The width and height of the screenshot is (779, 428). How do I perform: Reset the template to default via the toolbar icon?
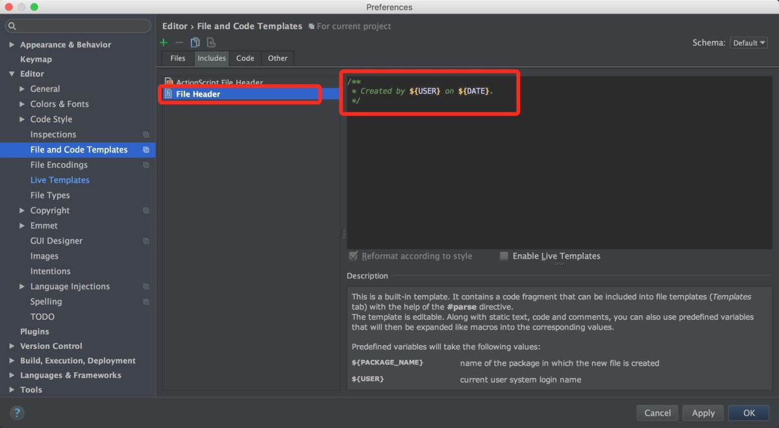click(211, 43)
